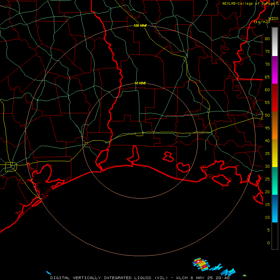Click the 50 NMI range ring label
Screen dimensions: 280x280
point(140,83)
